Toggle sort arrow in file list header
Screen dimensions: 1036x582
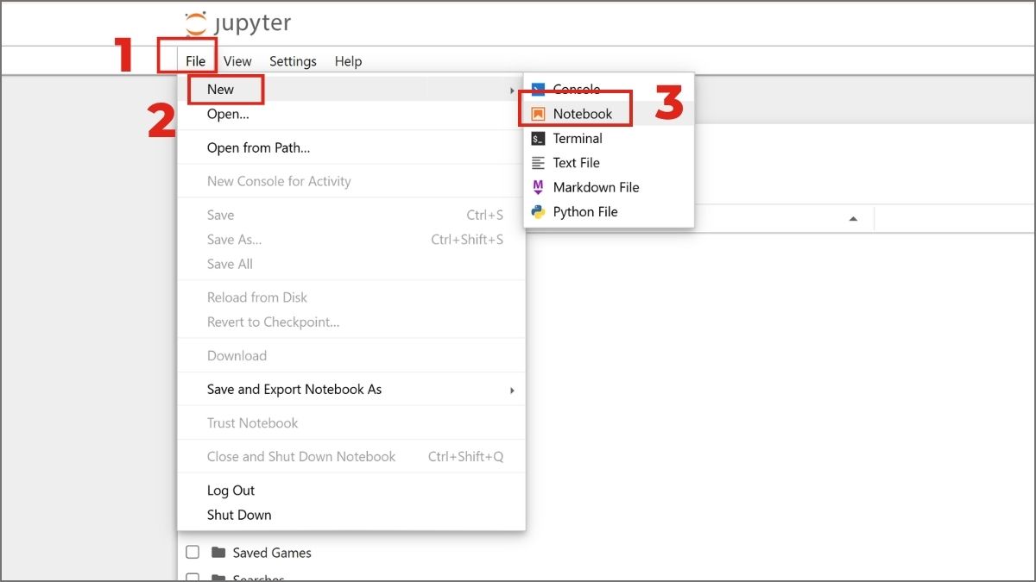[x=853, y=219]
